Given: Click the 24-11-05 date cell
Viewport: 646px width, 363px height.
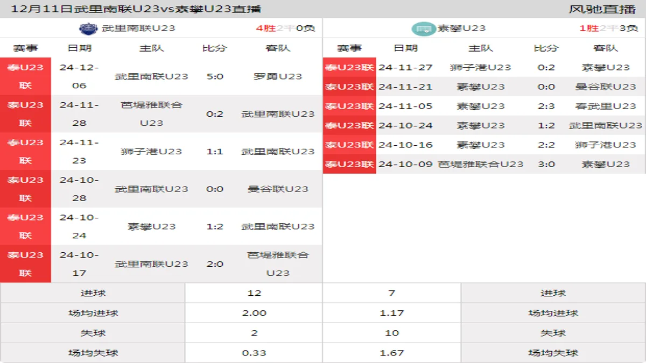Looking at the screenshot, I should pyautogui.click(x=405, y=106).
